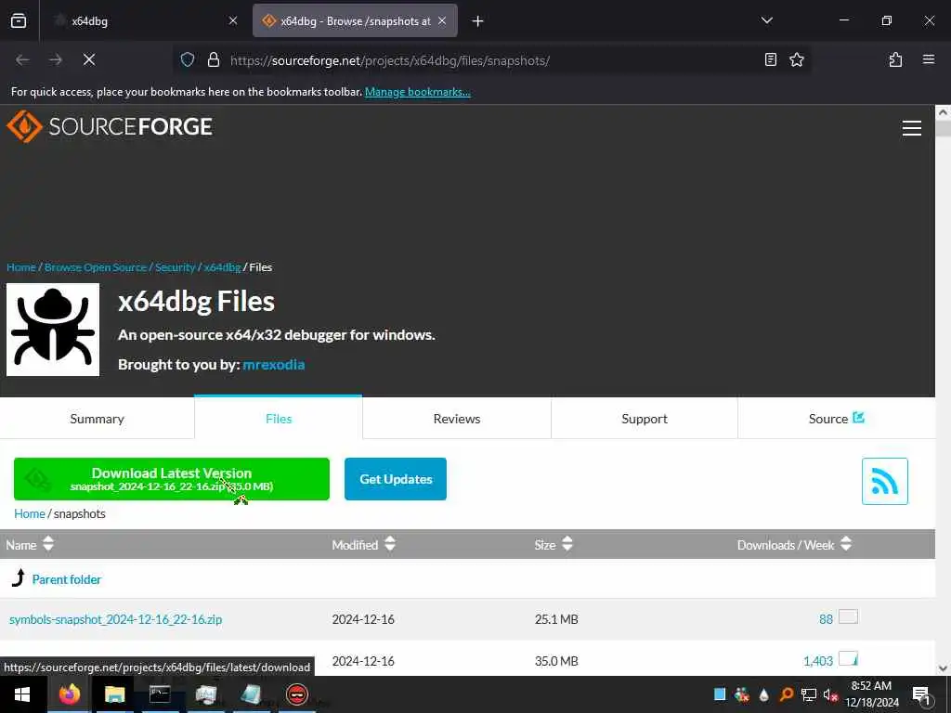Open the Firefox extensions icon
This screenshot has height=713, width=951.
(x=895, y=59)
